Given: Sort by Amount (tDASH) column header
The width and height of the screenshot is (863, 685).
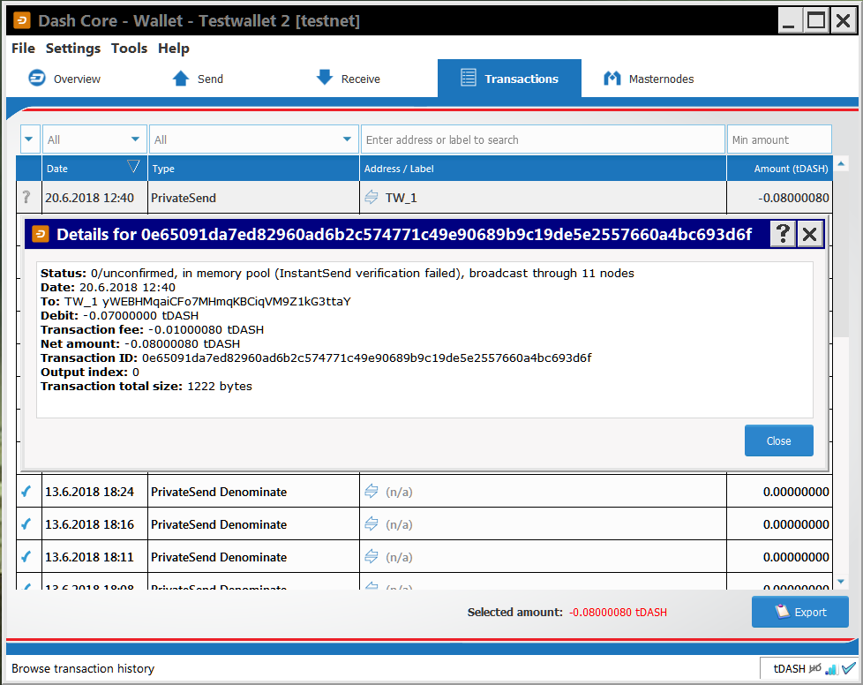Looking at the screenshot, I should (x=780, y=169).
